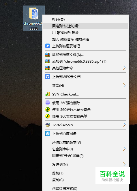The image size is (137, 191).
Task: Click the Baidu Netdisk cloud icon
Action: tap(48, 134)
